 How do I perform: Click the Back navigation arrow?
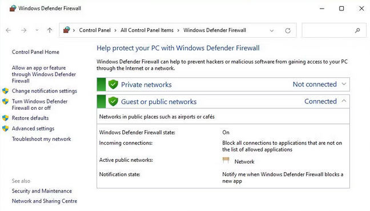tap(9, 30)
